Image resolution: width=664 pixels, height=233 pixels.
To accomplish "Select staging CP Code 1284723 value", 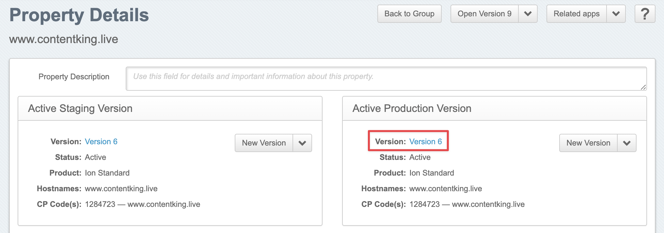I will click(x=142, y=204).
